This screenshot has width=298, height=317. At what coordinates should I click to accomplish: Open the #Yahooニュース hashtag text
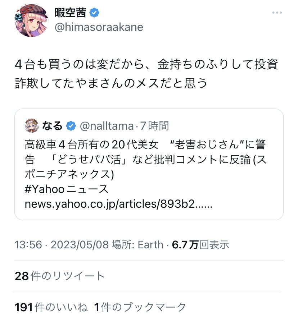click(x=66, y=189)
